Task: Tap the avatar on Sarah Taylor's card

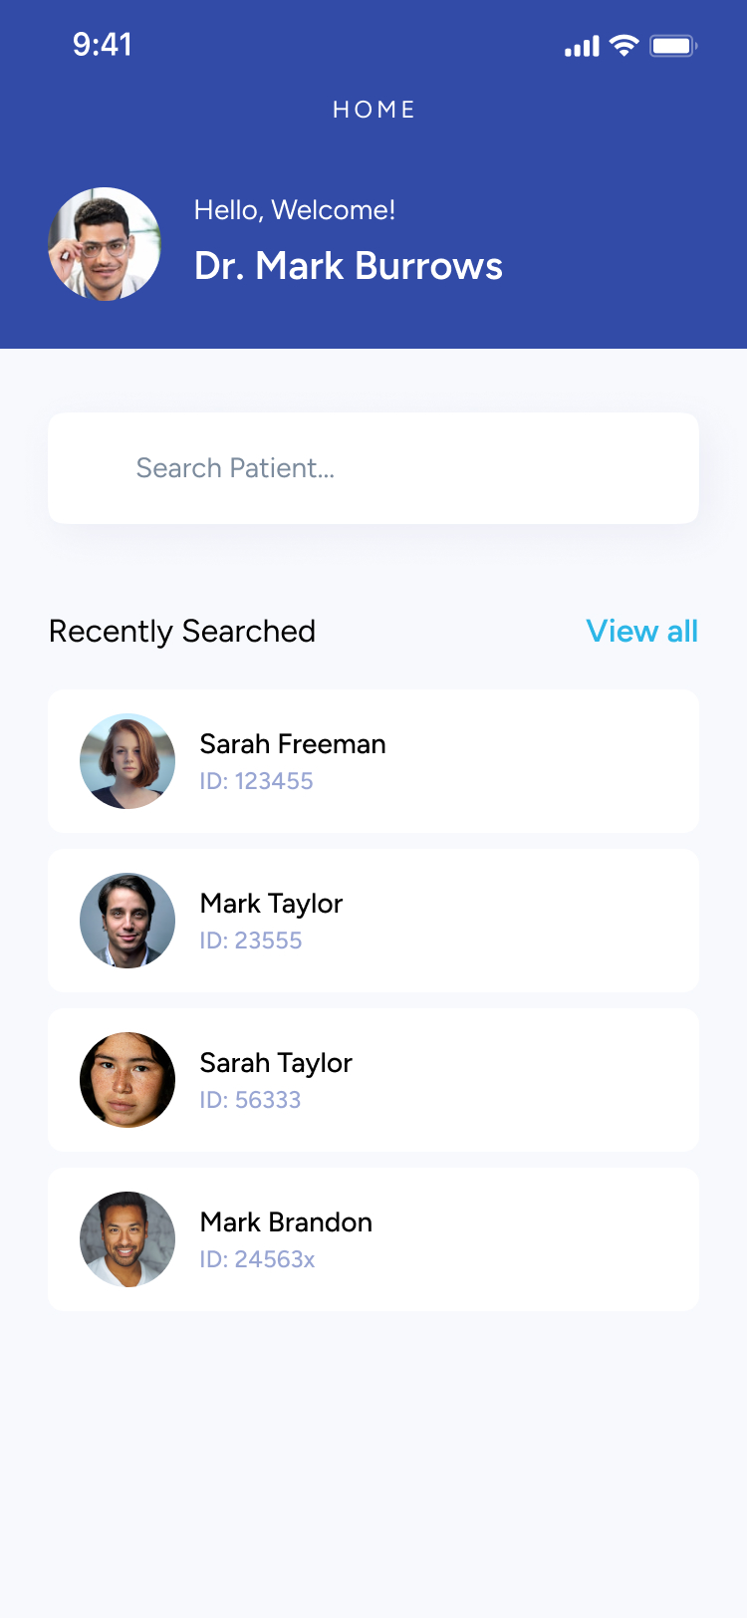Action: coord(127,1080)
